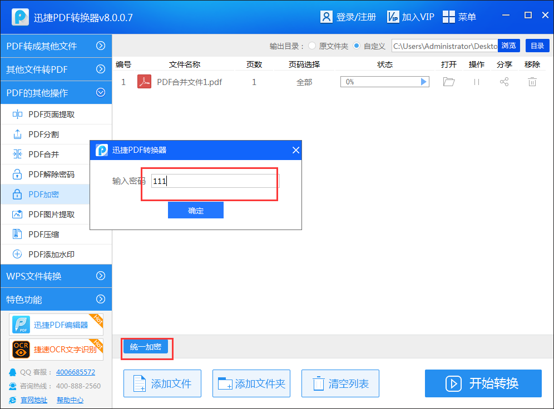Image resolution: width=554 pixels, height=409 pixels.
Task: Click the PDF页面提取 sidebar icon
Action: pyautogui.click(x=17, y=114)
